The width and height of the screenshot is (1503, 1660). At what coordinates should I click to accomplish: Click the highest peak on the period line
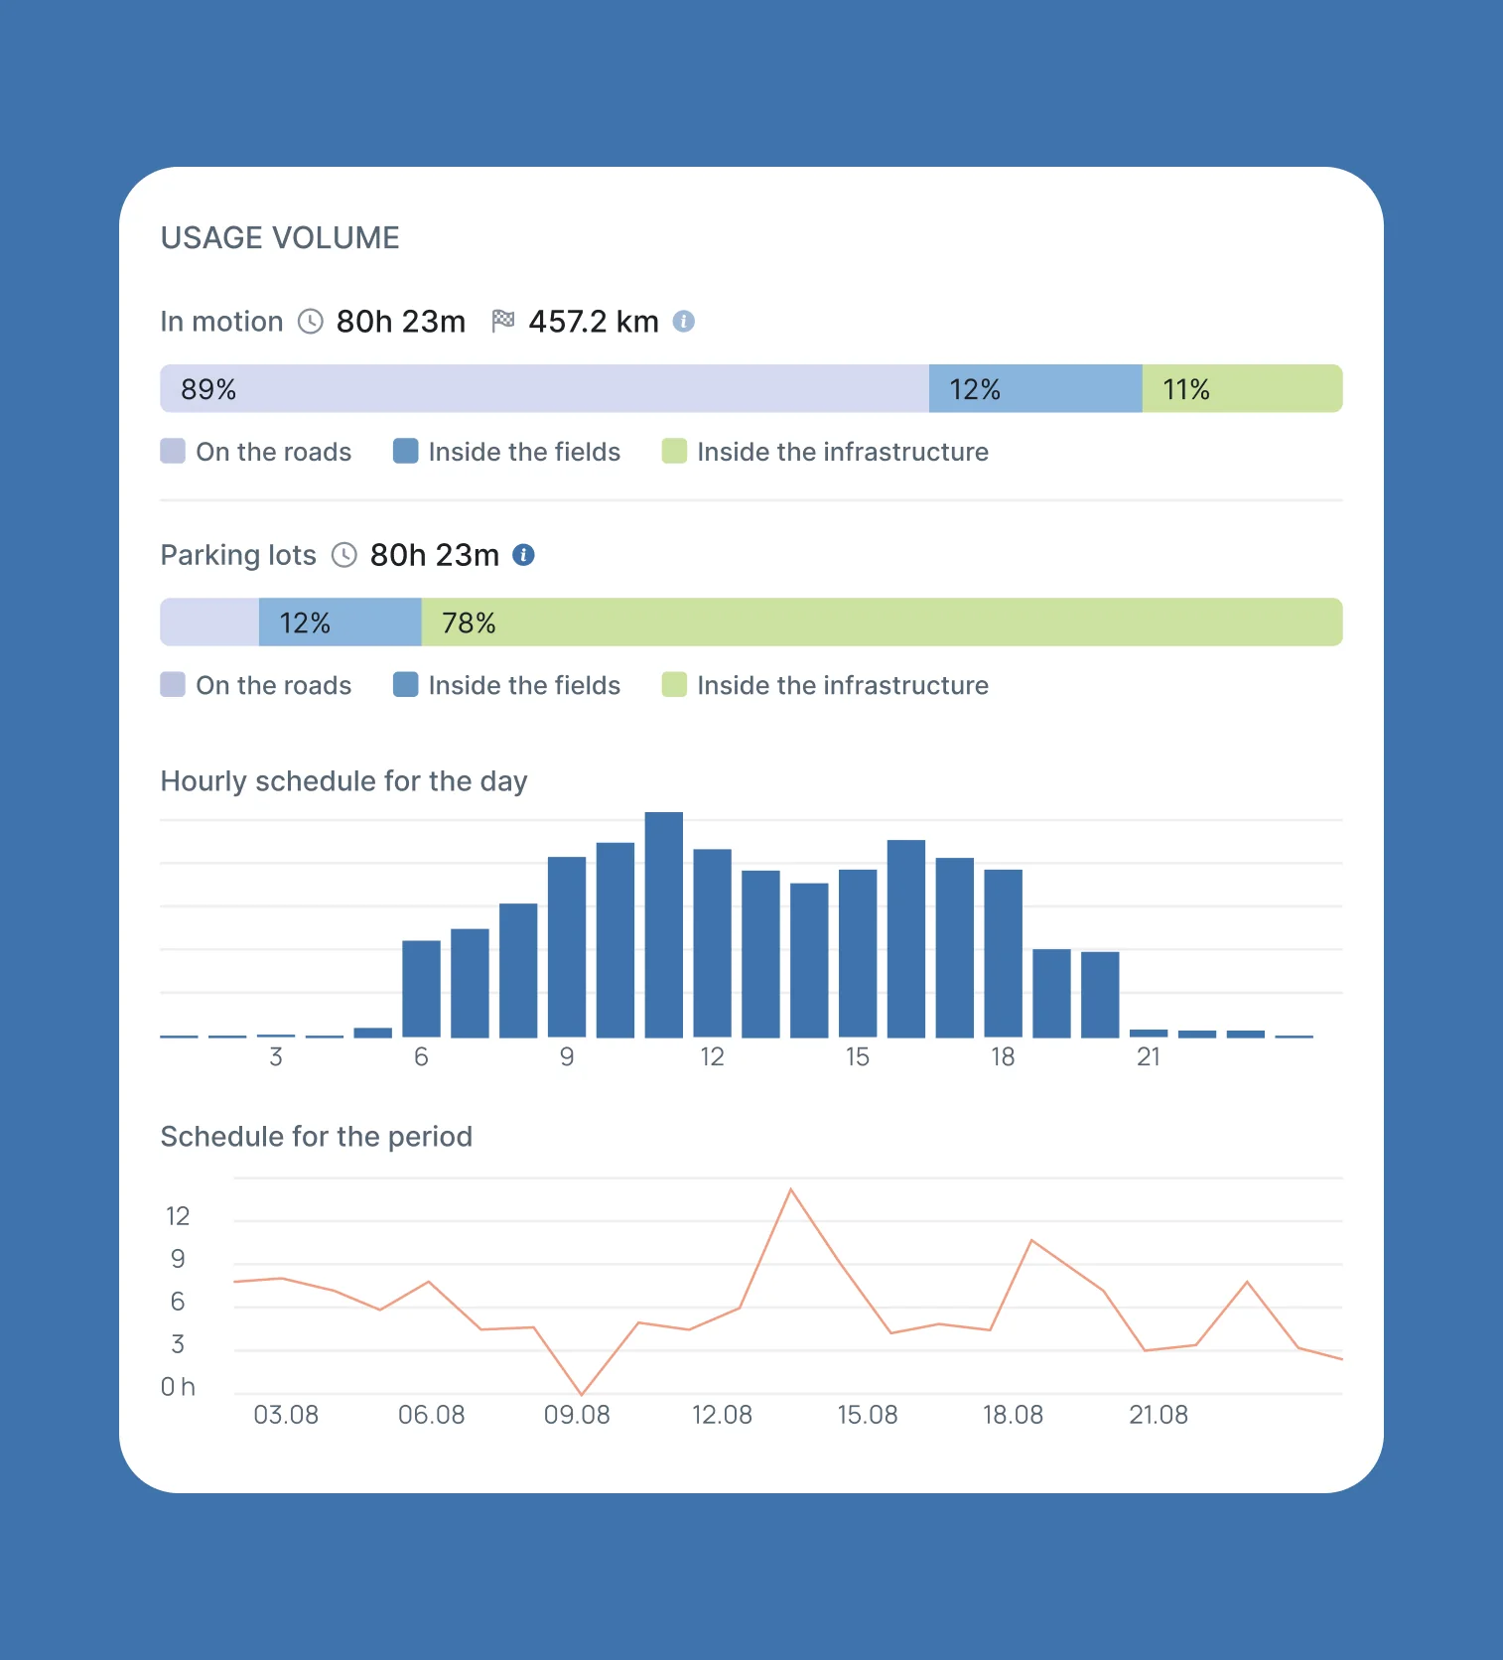coord(791,1189)
